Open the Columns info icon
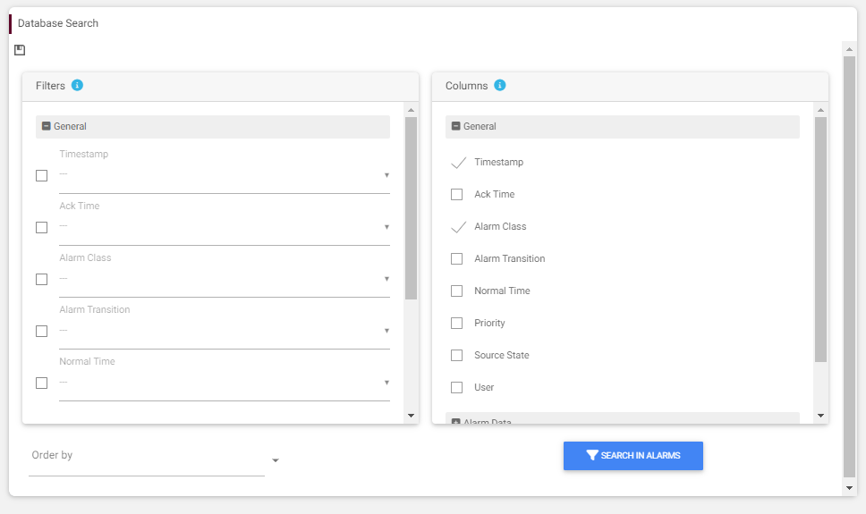Image resolution: width=866 pixels, height=514 pixels. pos(500,86)
